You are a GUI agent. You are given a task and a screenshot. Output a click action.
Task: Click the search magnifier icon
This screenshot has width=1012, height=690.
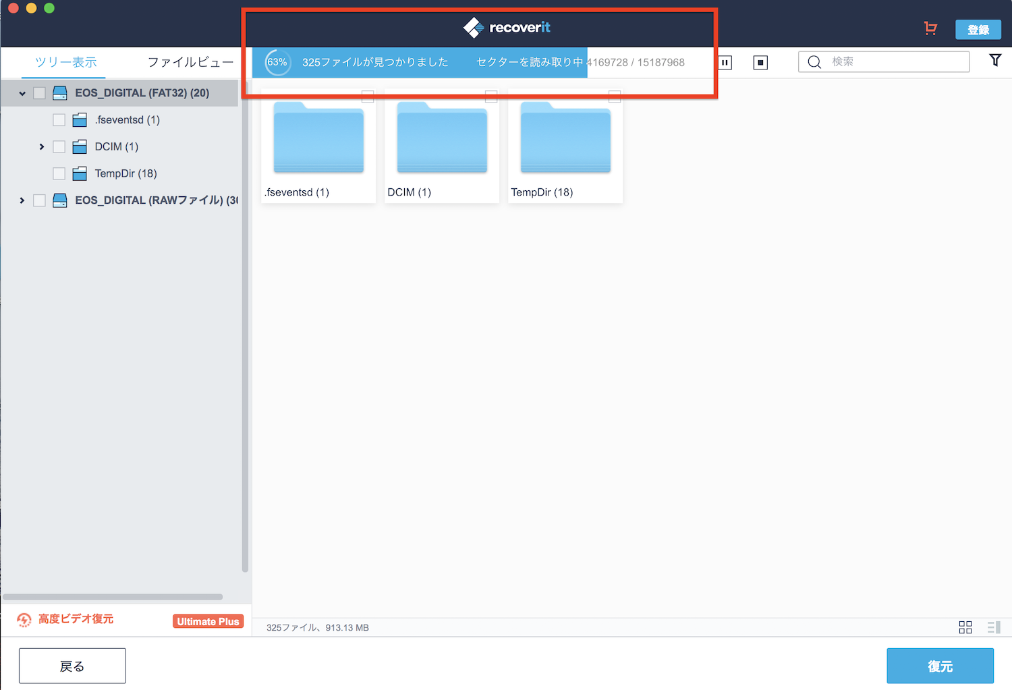coord(814,62)
